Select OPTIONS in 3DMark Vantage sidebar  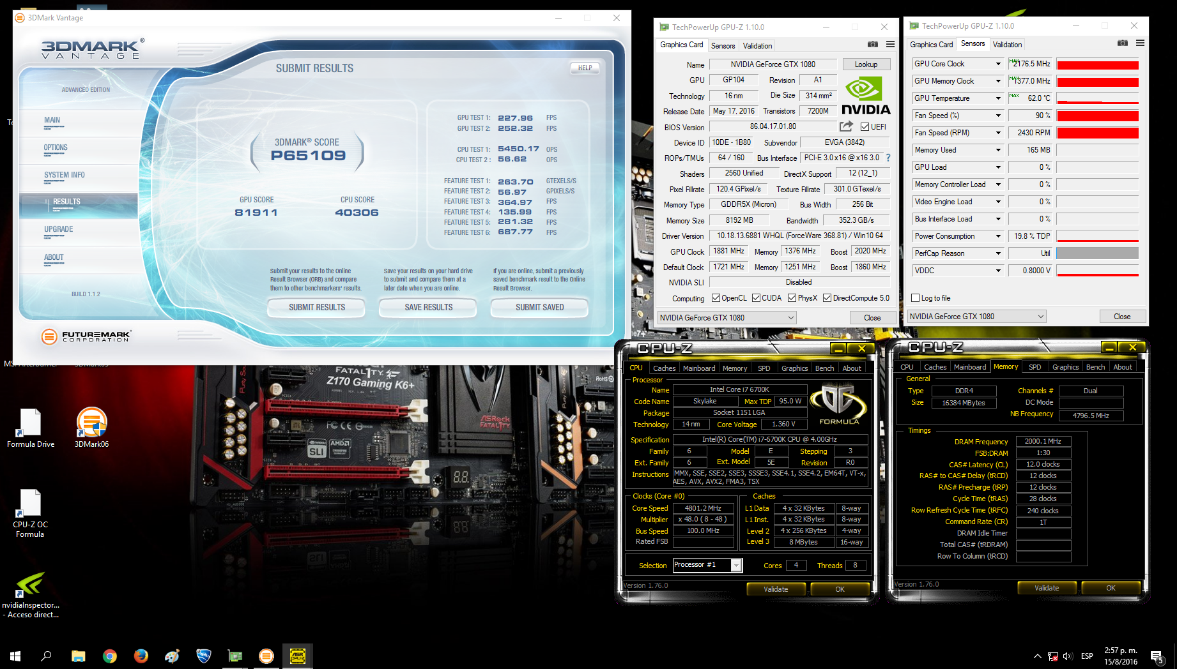56,148
